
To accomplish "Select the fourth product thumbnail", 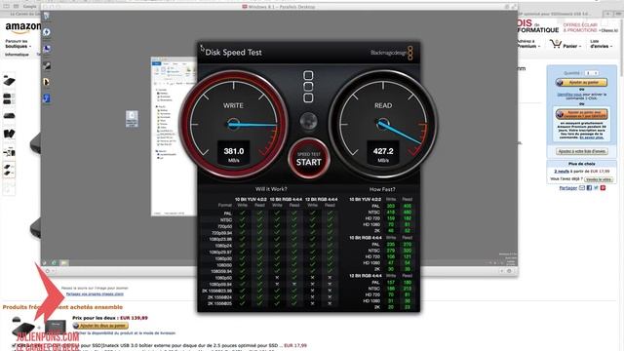I will 9,134.
